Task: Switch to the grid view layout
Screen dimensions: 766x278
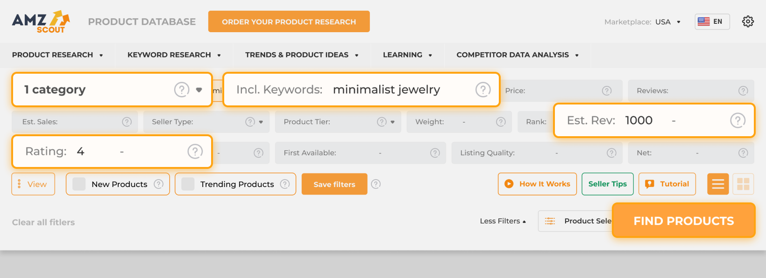Action: click(743, 184)
